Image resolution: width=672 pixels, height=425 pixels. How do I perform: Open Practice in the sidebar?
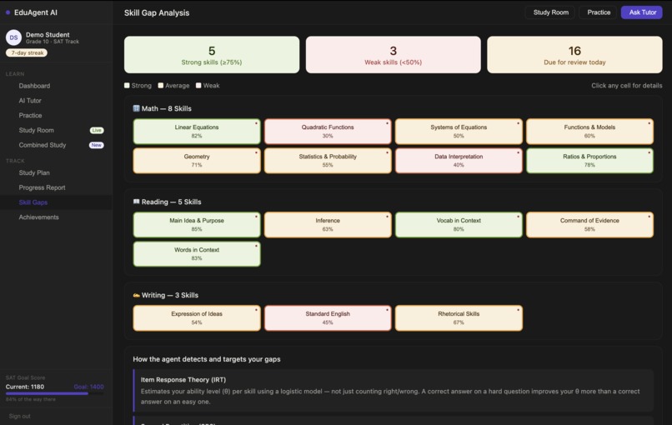(30, 116)
